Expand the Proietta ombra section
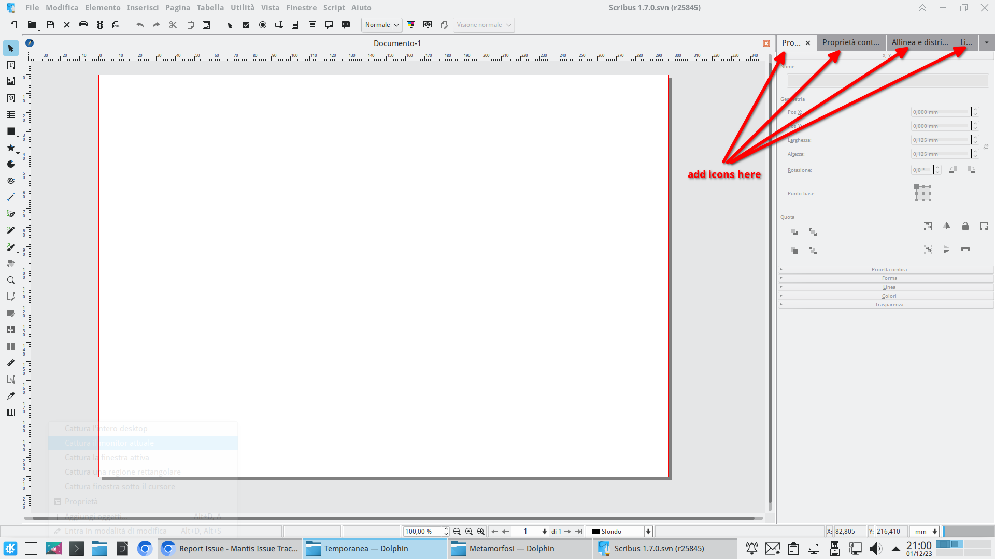 (x=888, y=269)
